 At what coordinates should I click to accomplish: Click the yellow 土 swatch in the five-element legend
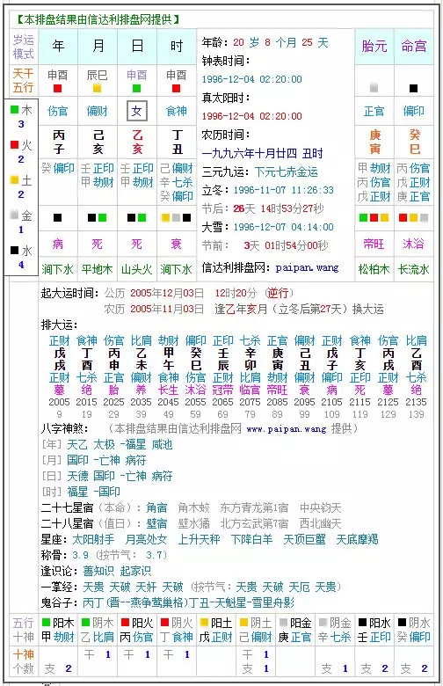coord(14,179)
